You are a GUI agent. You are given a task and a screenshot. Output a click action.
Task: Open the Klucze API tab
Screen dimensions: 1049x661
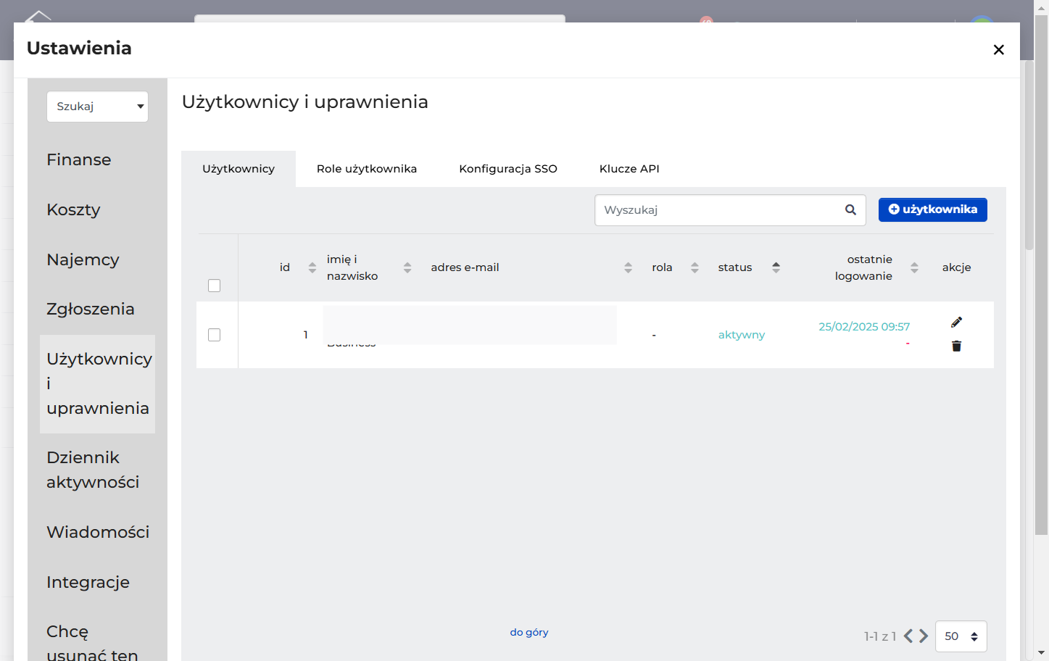[x=629, y=169]
